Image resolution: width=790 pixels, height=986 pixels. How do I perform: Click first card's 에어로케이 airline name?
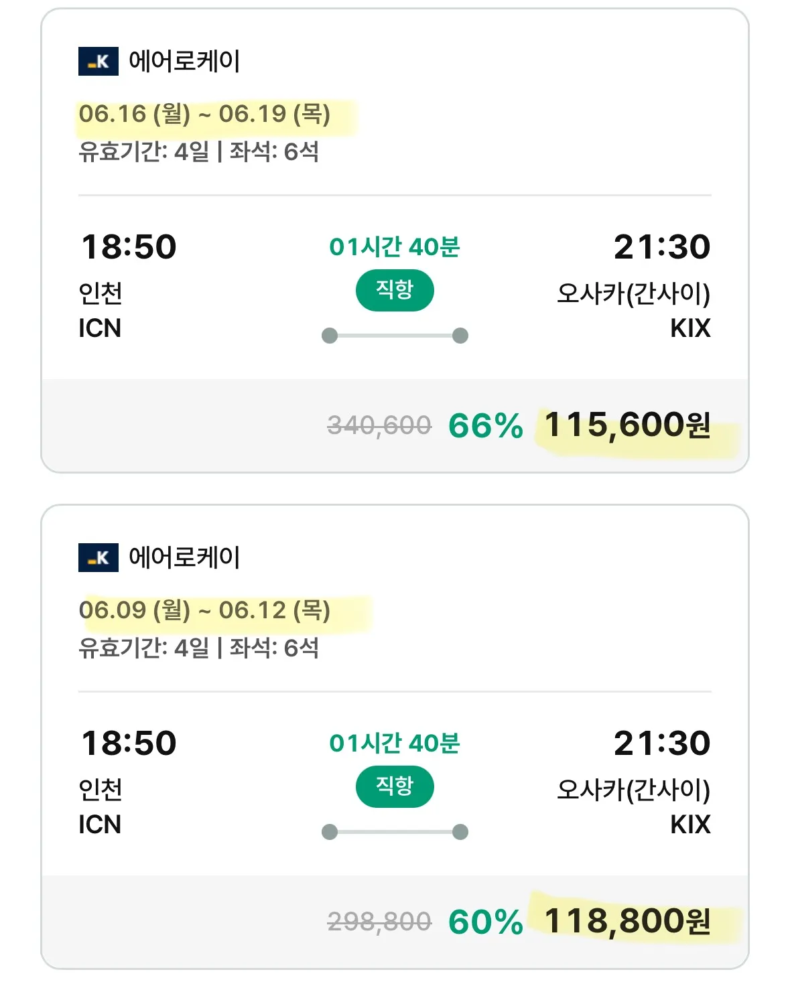(x=184, y=62)
